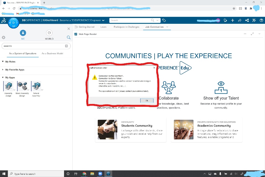Click the Show off your Talent podium icon
The height and width of the screenshot is (177, 265).
tap(221, 88)
